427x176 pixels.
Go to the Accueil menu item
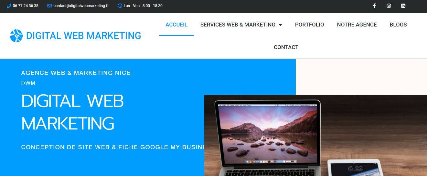point(176,25)
